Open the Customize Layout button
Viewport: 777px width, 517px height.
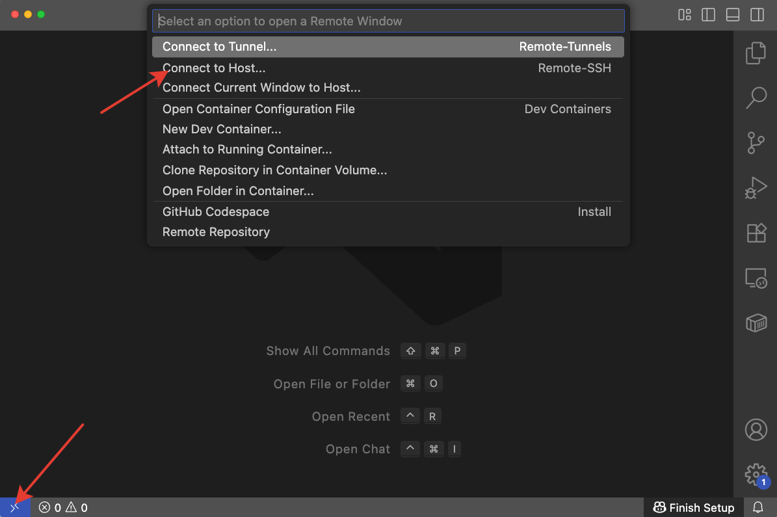(685, 14)
